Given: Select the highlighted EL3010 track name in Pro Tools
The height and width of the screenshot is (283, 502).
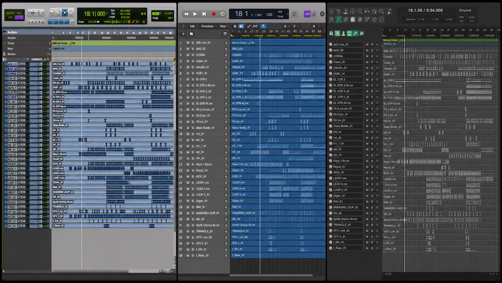Looking at the screenshot, I should (x=12, y=97).
